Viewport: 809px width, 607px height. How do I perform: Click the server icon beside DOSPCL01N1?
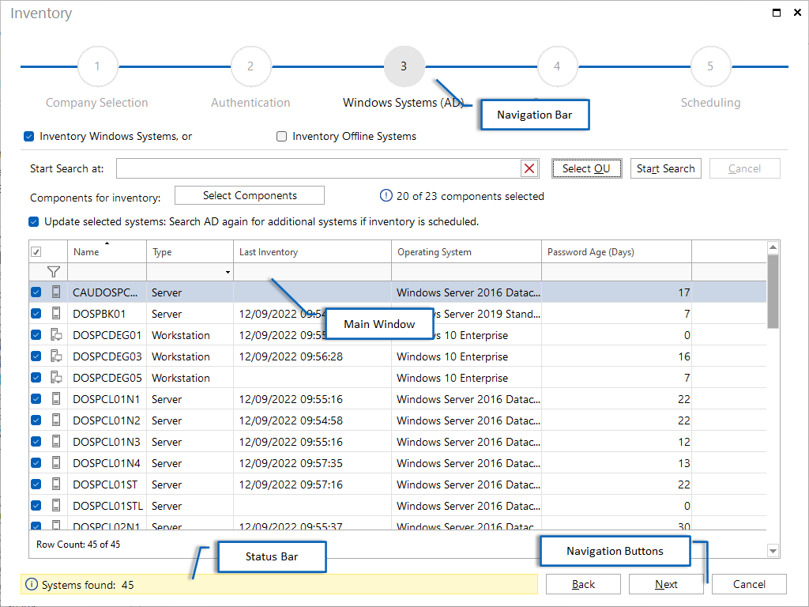pyautogui.click(x=56, y=399)
